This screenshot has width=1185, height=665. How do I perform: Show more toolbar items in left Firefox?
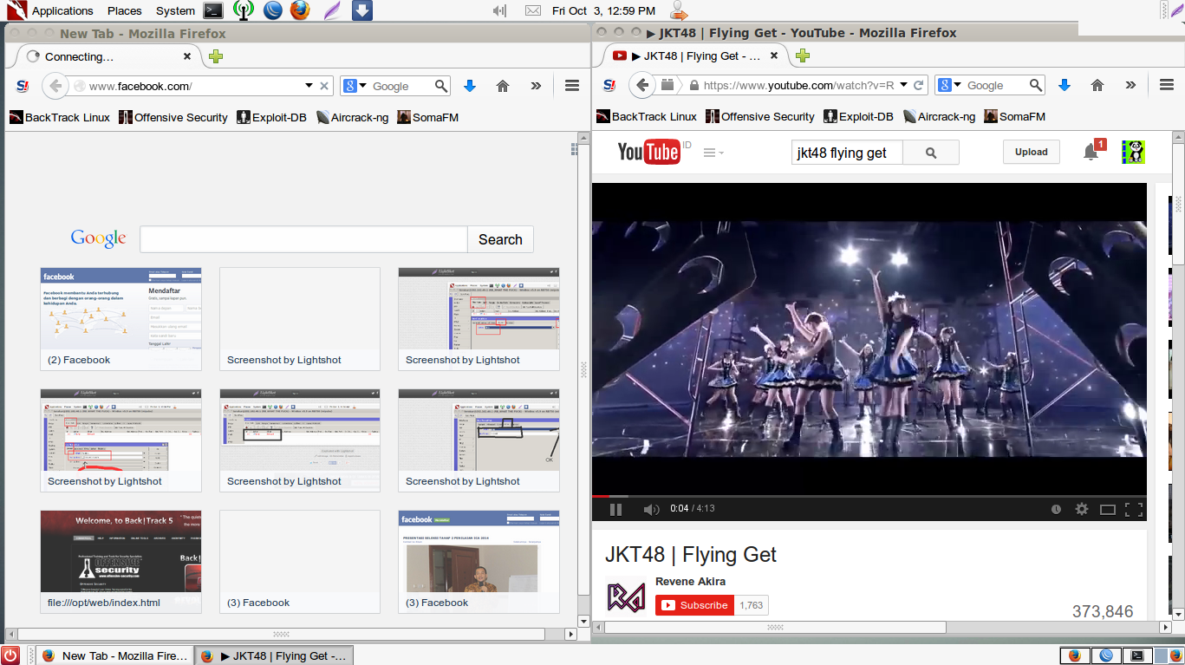(x=536, y=86)
